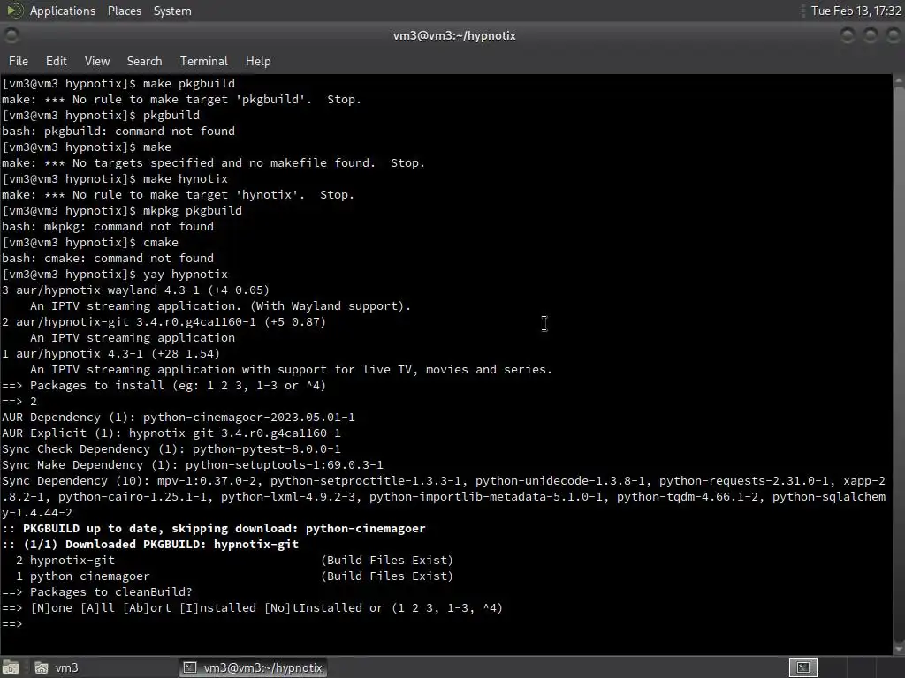The image size is (905, 678).
Task: Click 'Sync Check Dependency' python-pytest line
Action: [x=171, y=448]
